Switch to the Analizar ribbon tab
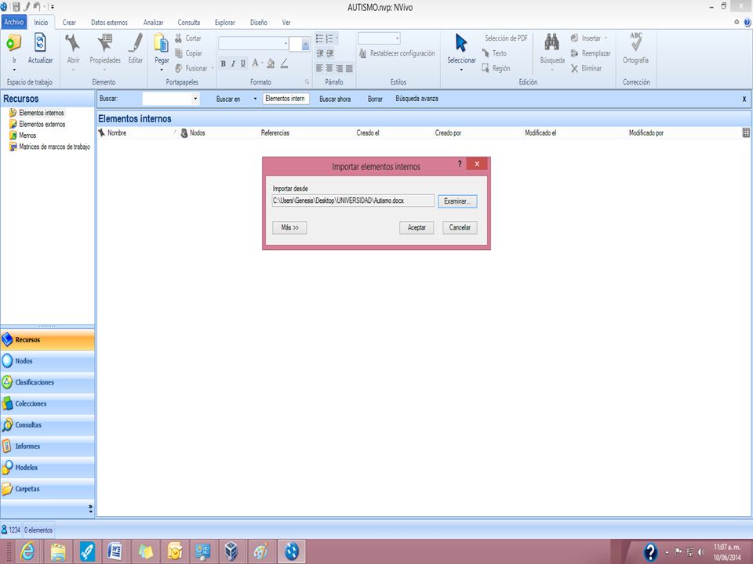Screen dimensions: 753x564 pos(153,23)
